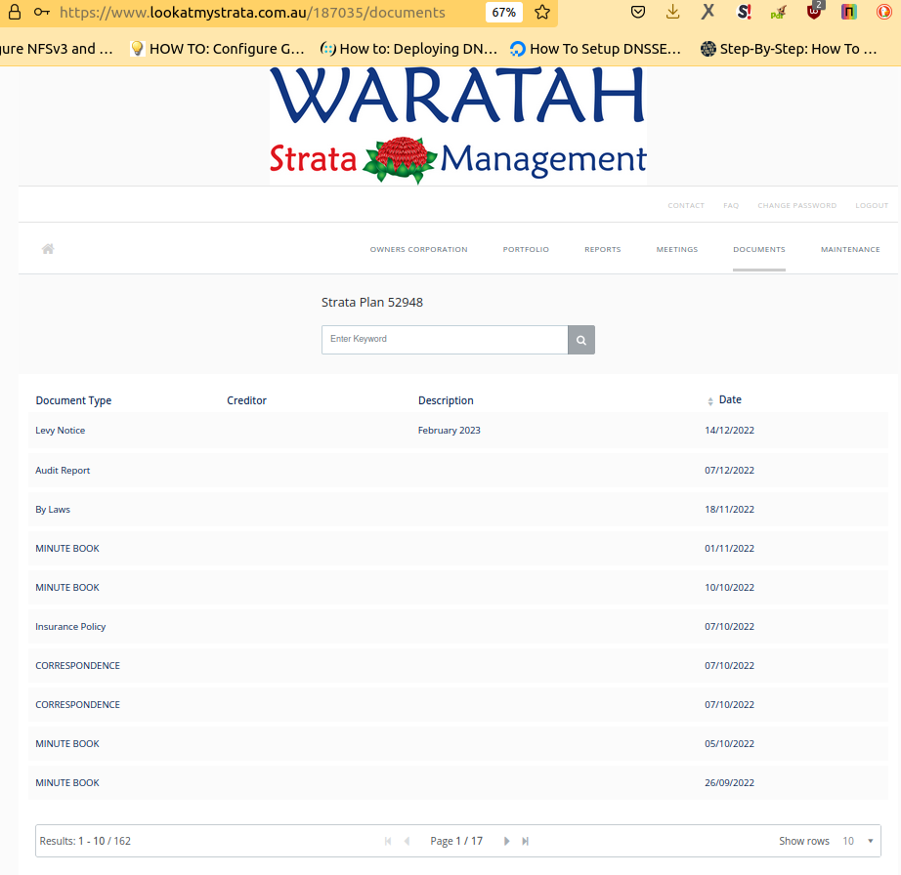Click the rainbow-colored extension icon
The image size is (901, 875).
848,12
